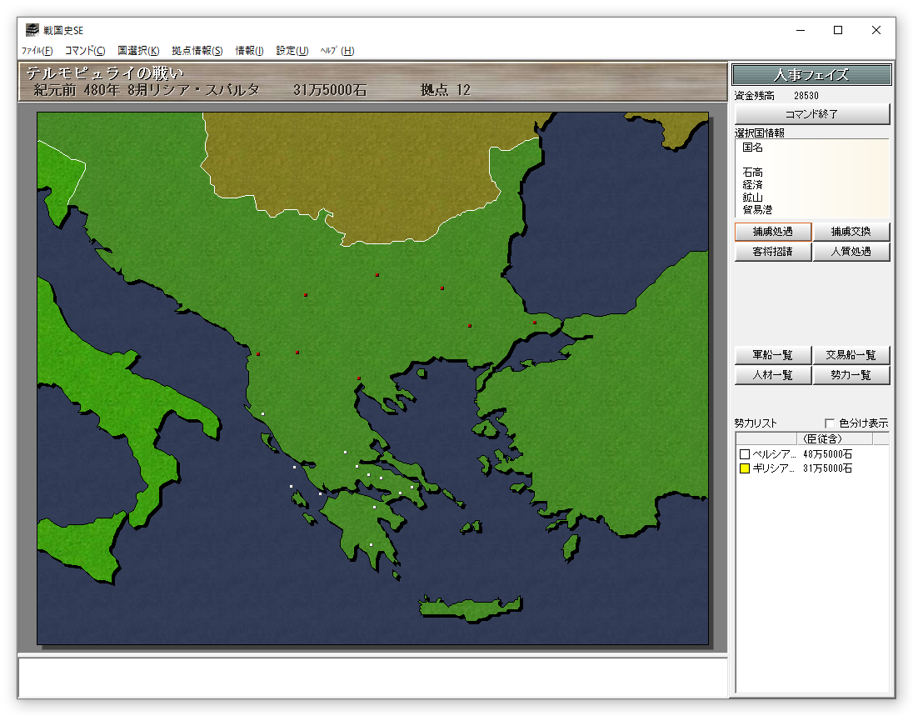Open 交易船一覧 trade ship list
913x716 pixels.
(851, 355)
